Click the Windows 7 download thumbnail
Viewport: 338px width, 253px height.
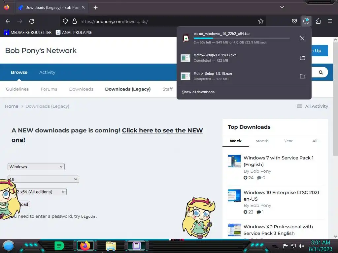click(x=234, y=161)
